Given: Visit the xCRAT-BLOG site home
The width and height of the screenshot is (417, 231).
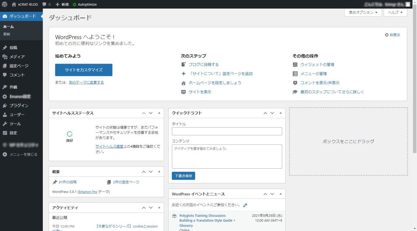Looking at the screenshot, I should [x=25, y=4].
